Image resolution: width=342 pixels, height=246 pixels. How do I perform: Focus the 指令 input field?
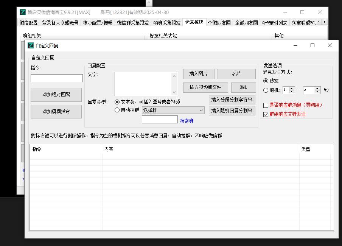tap(57, 78)
